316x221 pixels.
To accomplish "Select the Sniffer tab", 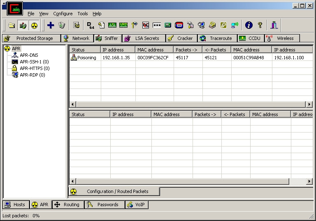I will coord(108,38).
